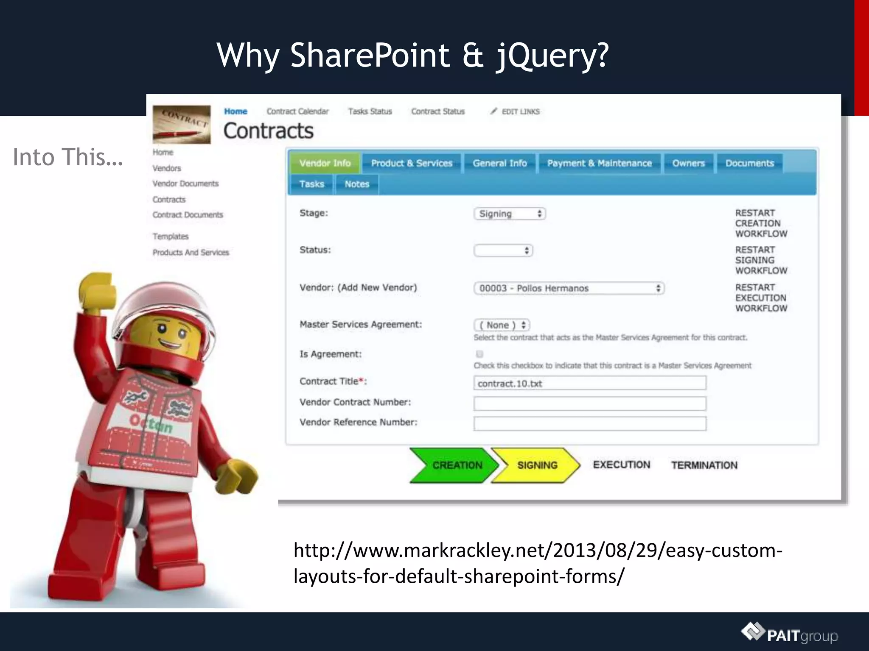Viewport: 869px width, 651px height.
Task: Open Templates in the left sidebar
Action: tap(171, 236)
